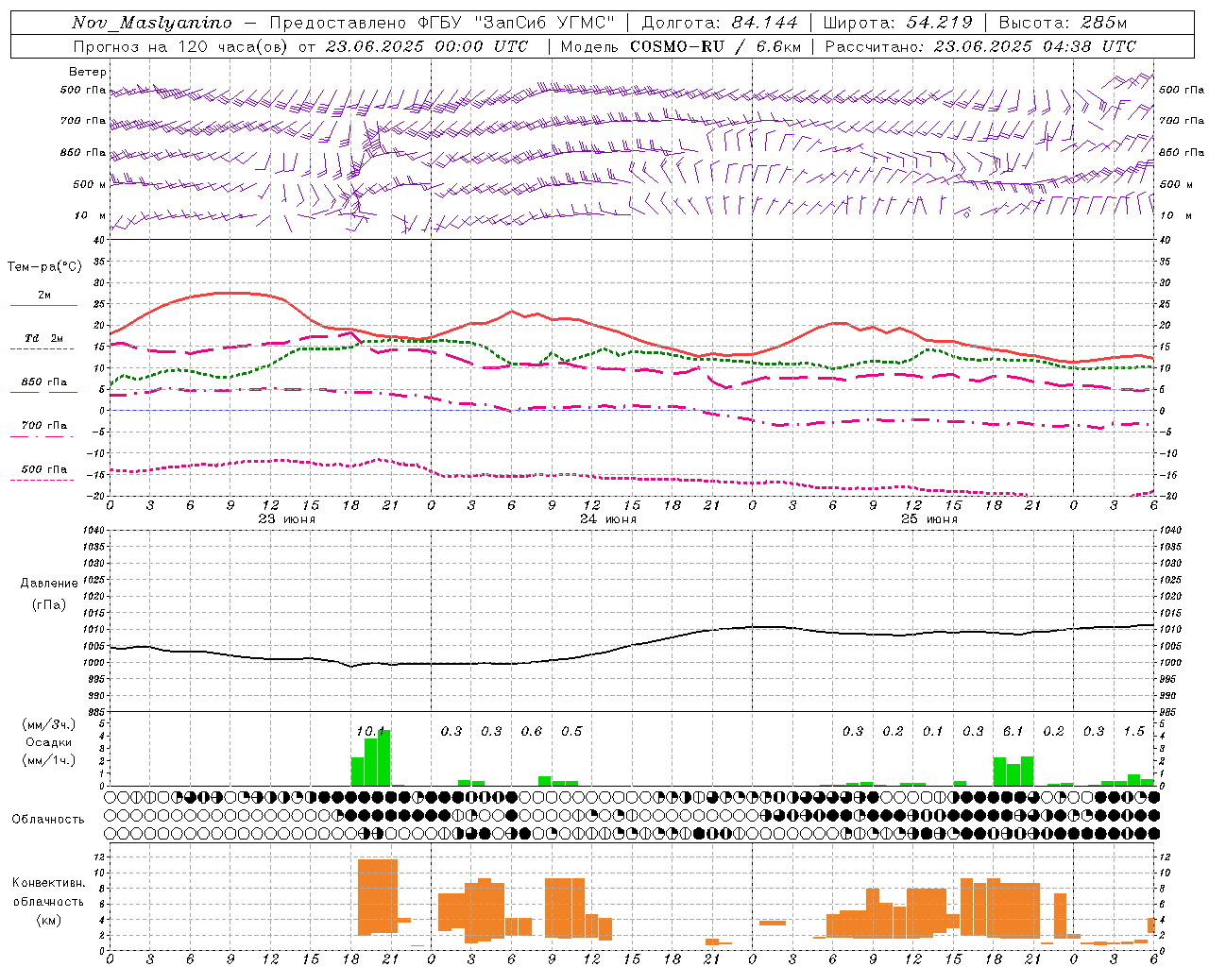Viewport: 1209px width, 967px height.
Task: Click the (мм/3ч.) unit label
Action: pos(48,725)
